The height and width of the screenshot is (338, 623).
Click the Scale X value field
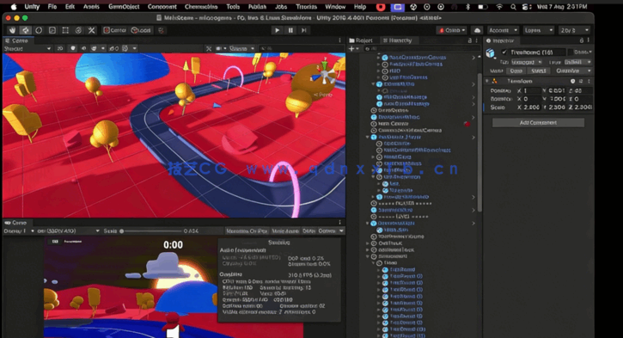(532, 108)
